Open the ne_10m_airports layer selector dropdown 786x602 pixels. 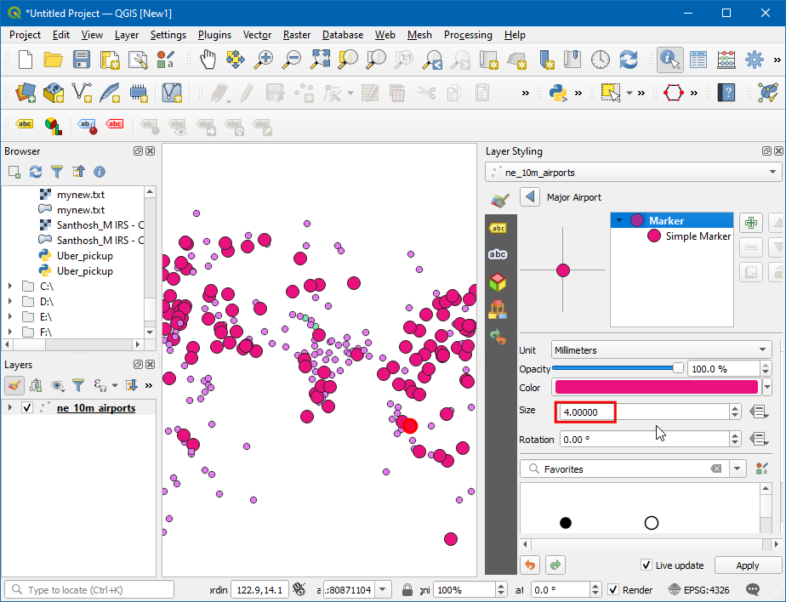click(633, 172)
